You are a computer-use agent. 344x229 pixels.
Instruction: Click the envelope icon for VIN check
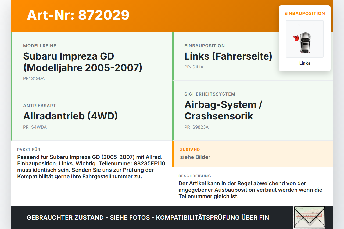click(309, 217)
